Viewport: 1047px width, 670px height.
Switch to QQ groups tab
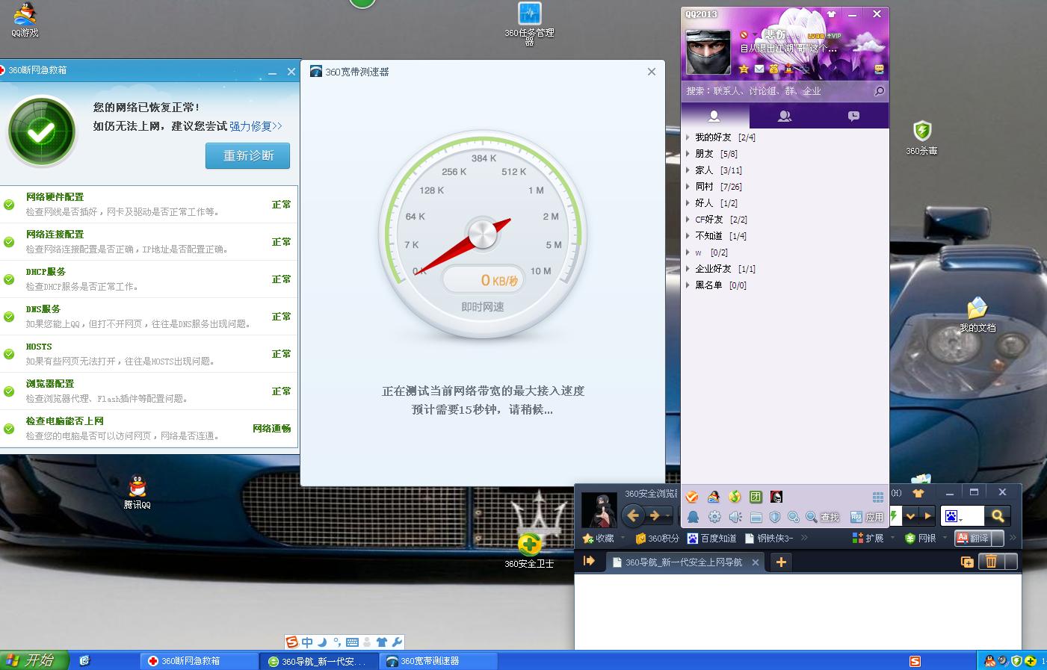click(x=784, y=116)
